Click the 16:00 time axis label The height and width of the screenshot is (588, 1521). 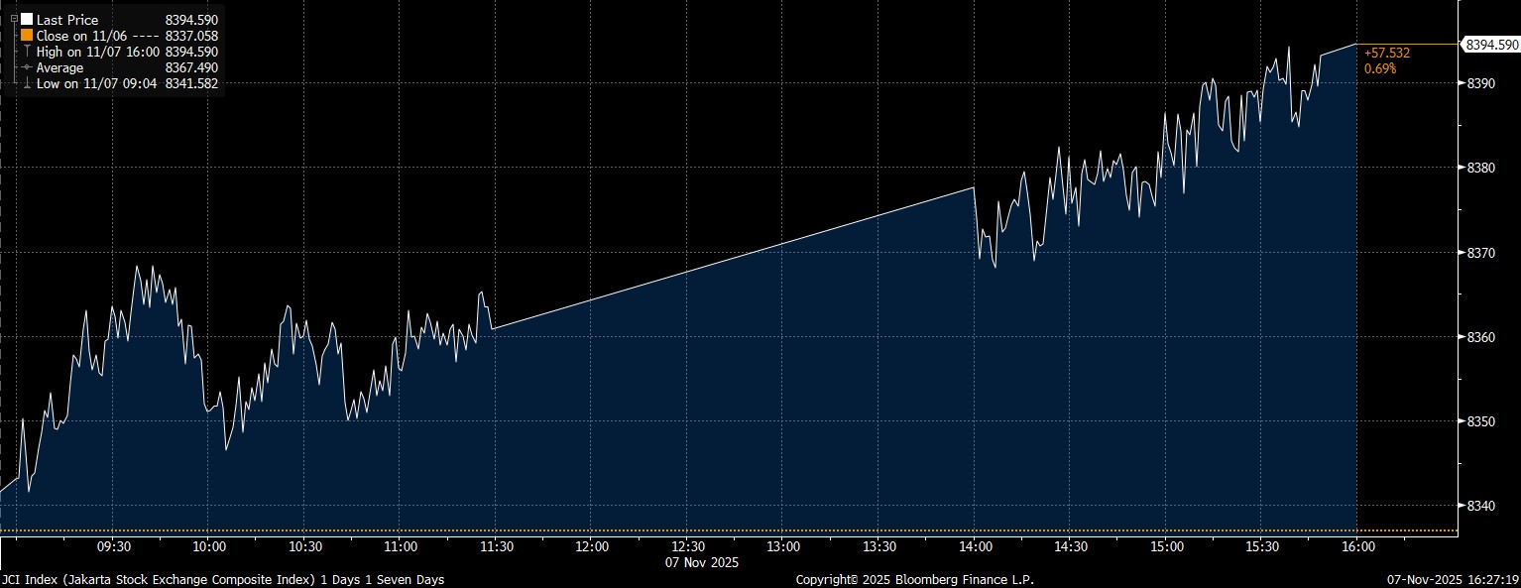pos(1357,546)
